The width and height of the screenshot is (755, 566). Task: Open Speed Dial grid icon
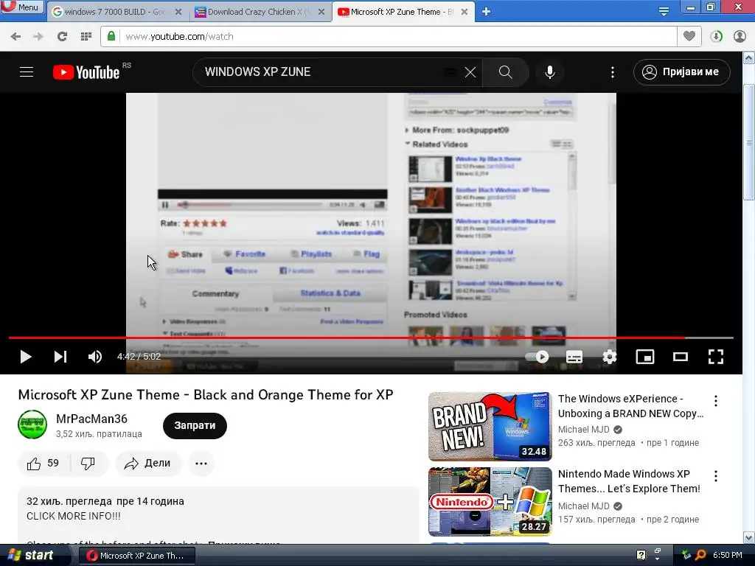pos(86,37)
